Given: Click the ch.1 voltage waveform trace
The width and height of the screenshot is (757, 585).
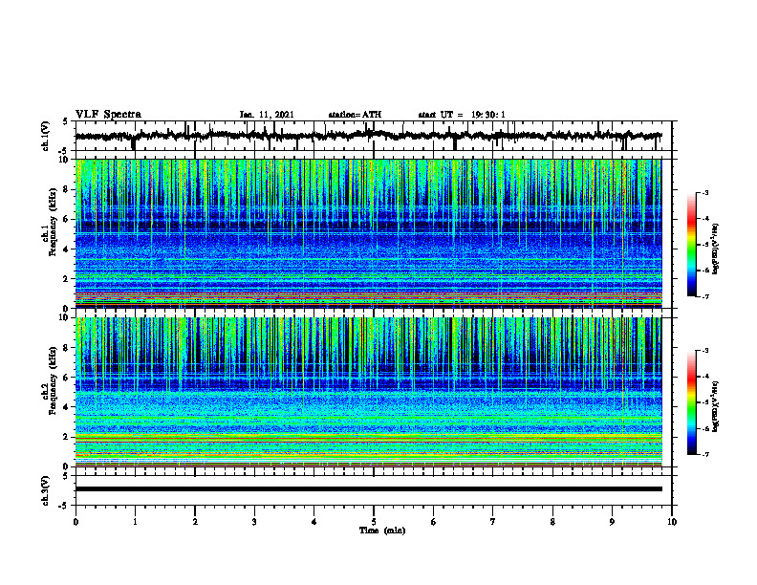Looking at the screenshot, I should point(368,136).
